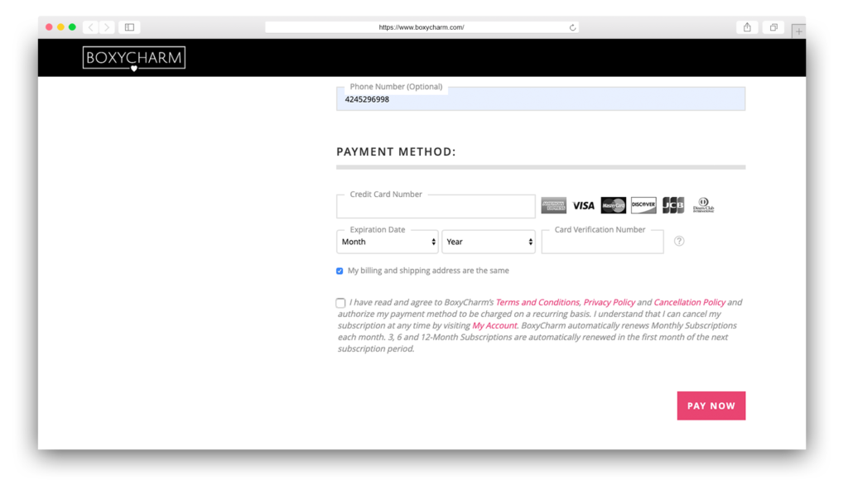The height and width of the screenshot is (480, 848).
Task: Click the Pay Now button
Action: [x=711, y=406]
